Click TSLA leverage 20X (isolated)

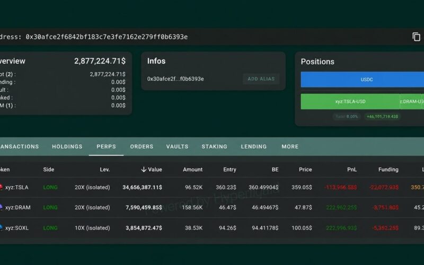coord(92,188)
